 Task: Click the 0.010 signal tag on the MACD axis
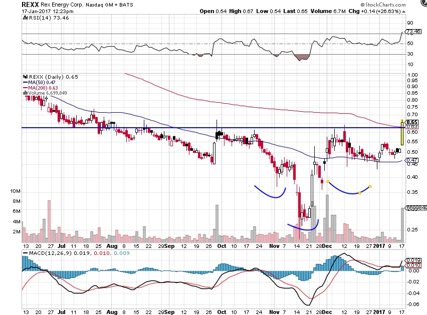click(413, 265)
